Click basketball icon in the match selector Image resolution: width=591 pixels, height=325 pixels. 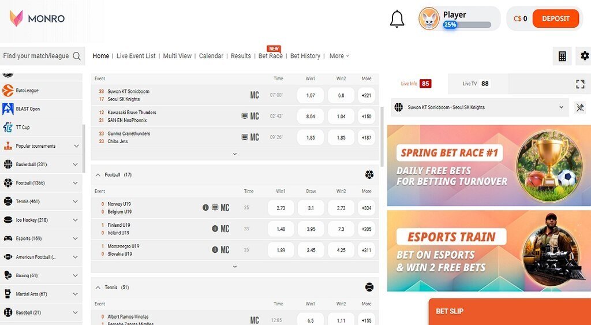398,107
